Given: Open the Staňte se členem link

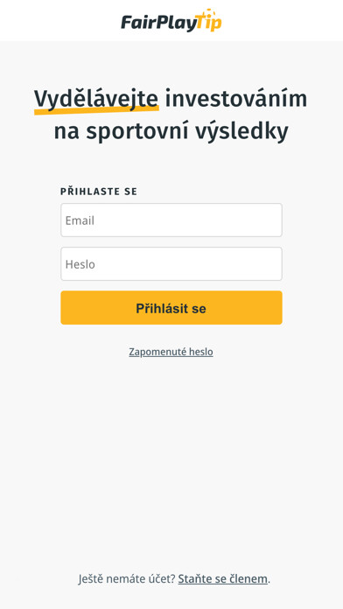Looking at the screenshot, I should coord(223,579).
